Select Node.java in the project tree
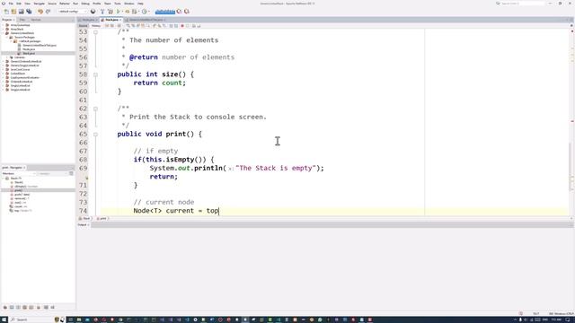 [x=29, y=49]
